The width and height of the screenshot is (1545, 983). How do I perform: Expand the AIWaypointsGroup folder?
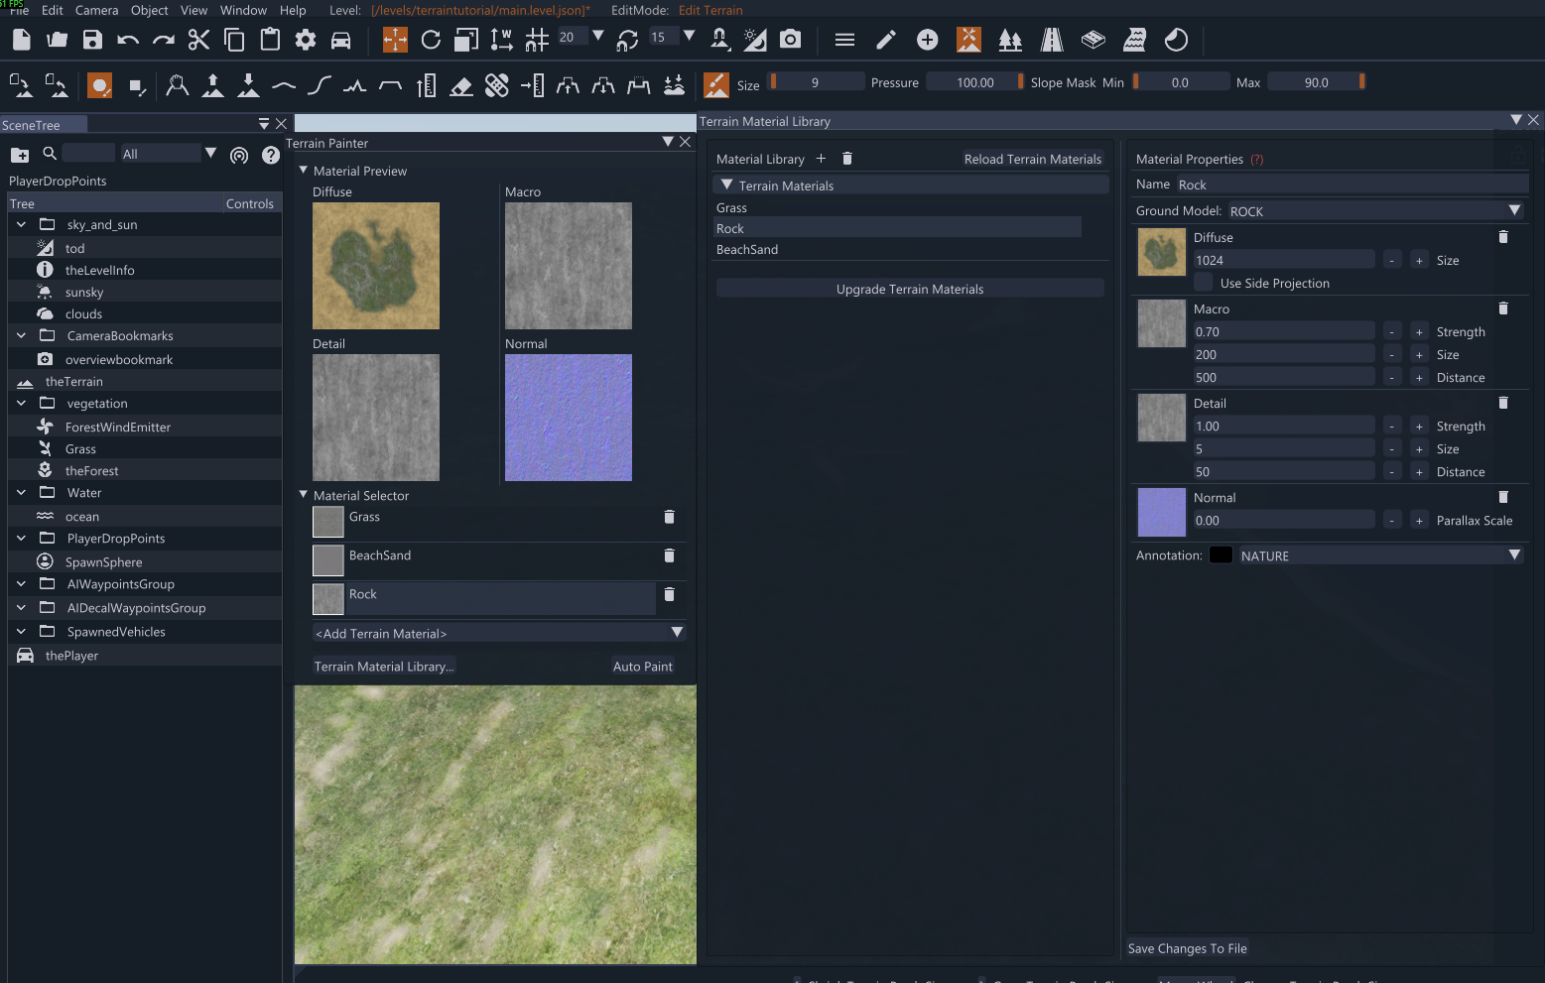(21, 584)
